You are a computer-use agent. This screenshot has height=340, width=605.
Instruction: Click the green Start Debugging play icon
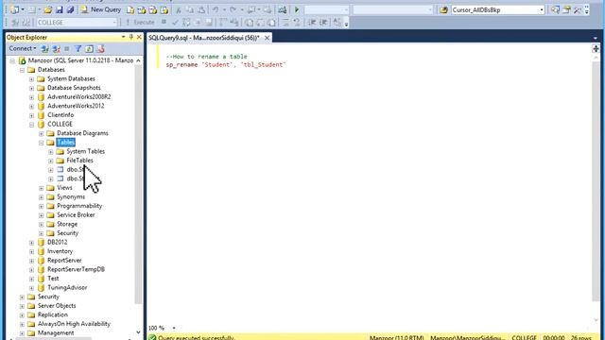[x=297, y=9]
